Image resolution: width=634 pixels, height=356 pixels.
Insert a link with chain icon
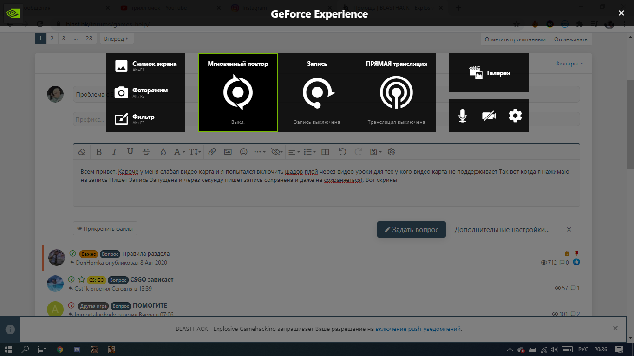(x=212, y=152)
